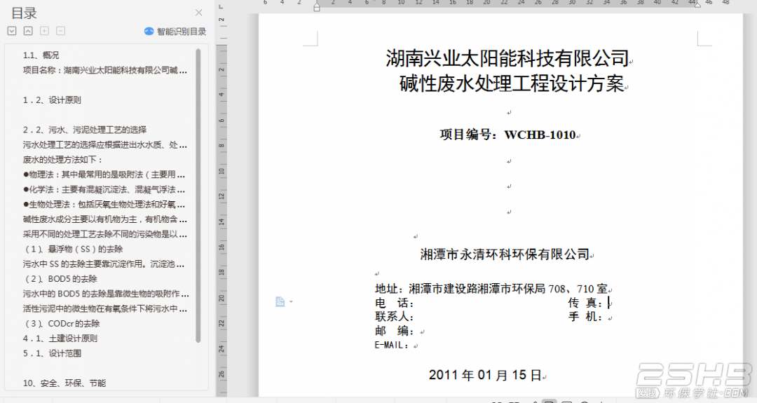Click title line 碱性废水处理工程设计方案 in document
This screenshot has height=403, width=757.
tap(512, 84)
